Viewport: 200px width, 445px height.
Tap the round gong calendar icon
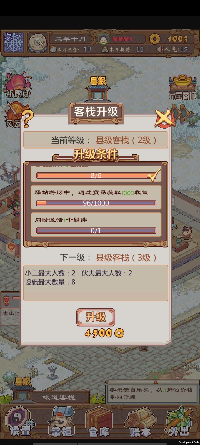pos(38,43)
